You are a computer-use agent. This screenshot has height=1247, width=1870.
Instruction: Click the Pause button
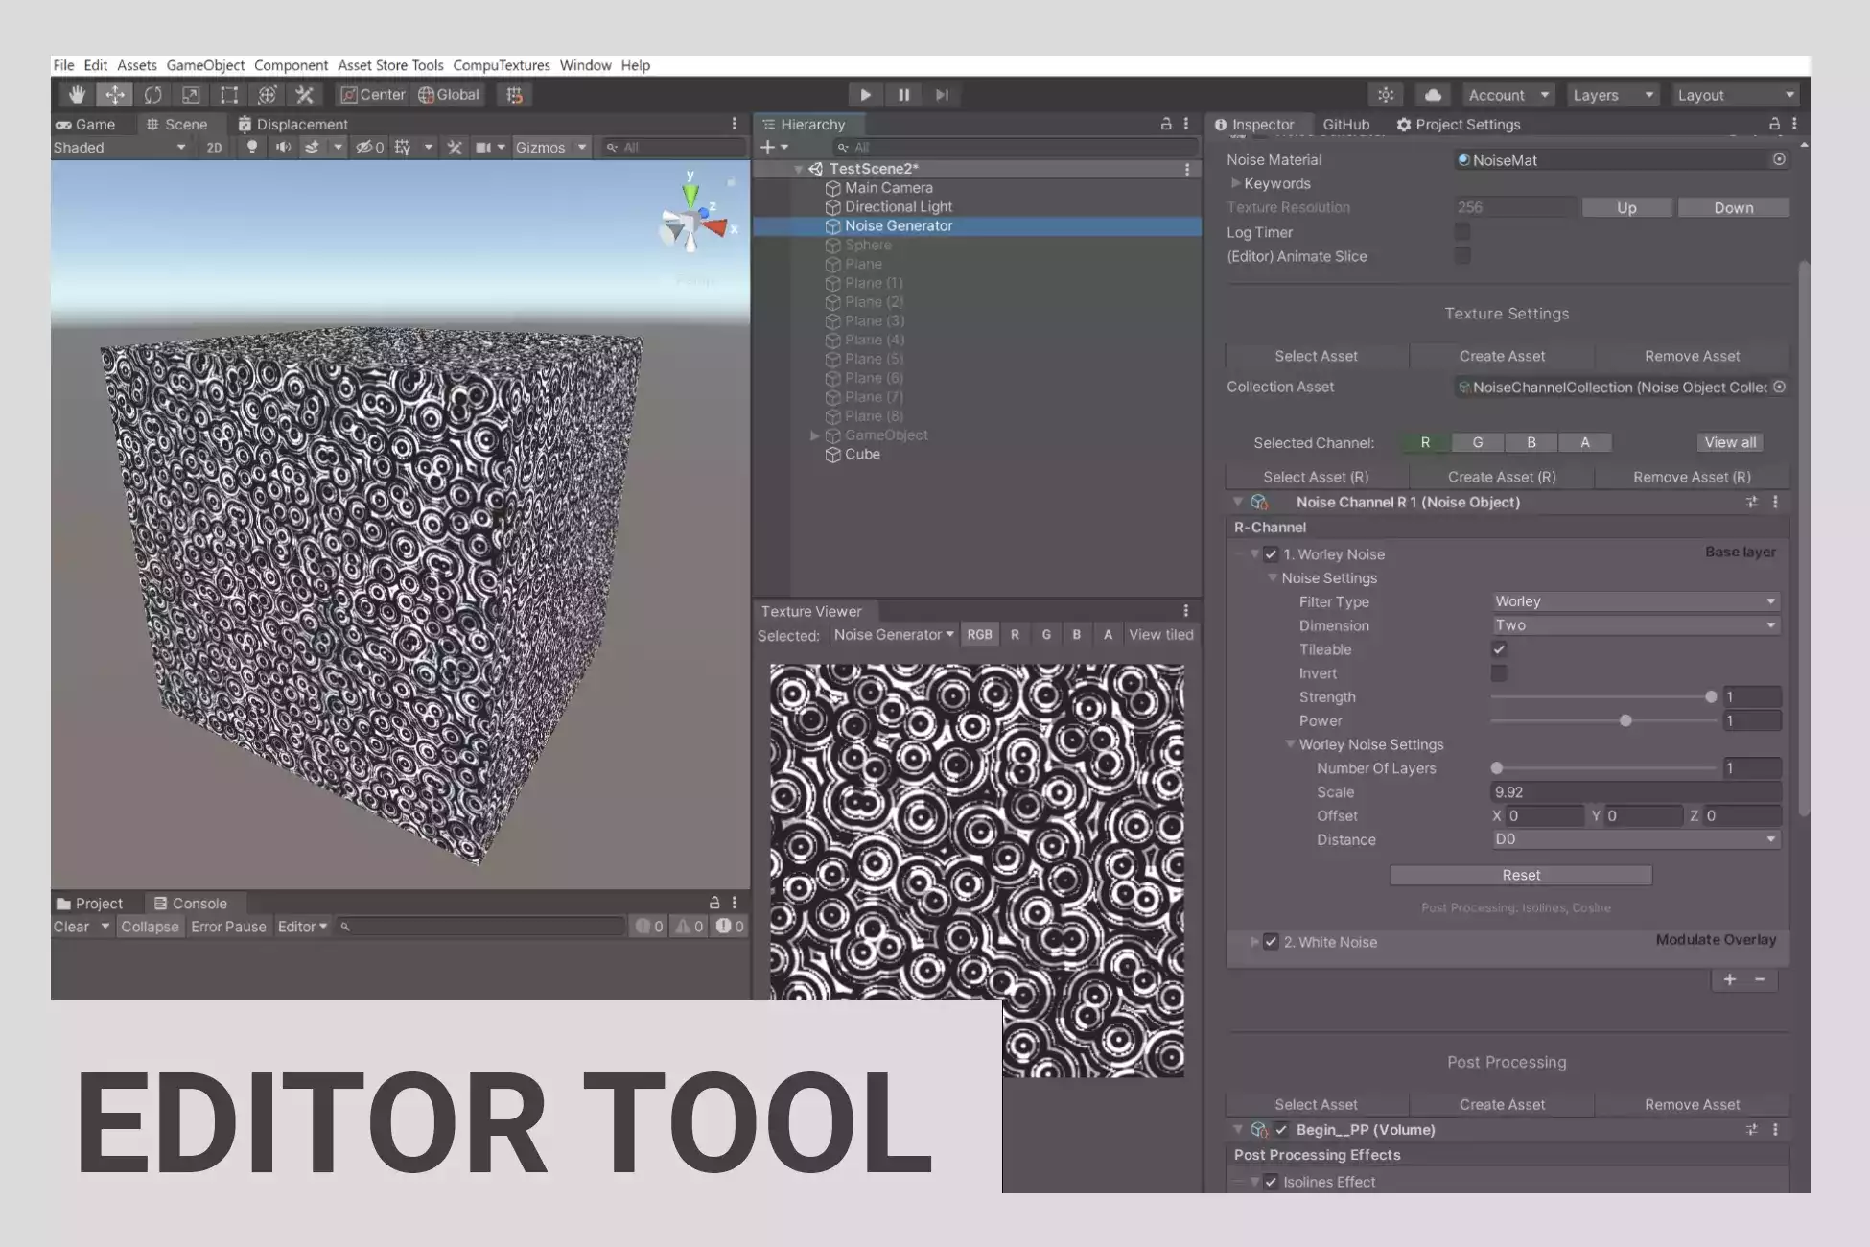tap(903, 95)
